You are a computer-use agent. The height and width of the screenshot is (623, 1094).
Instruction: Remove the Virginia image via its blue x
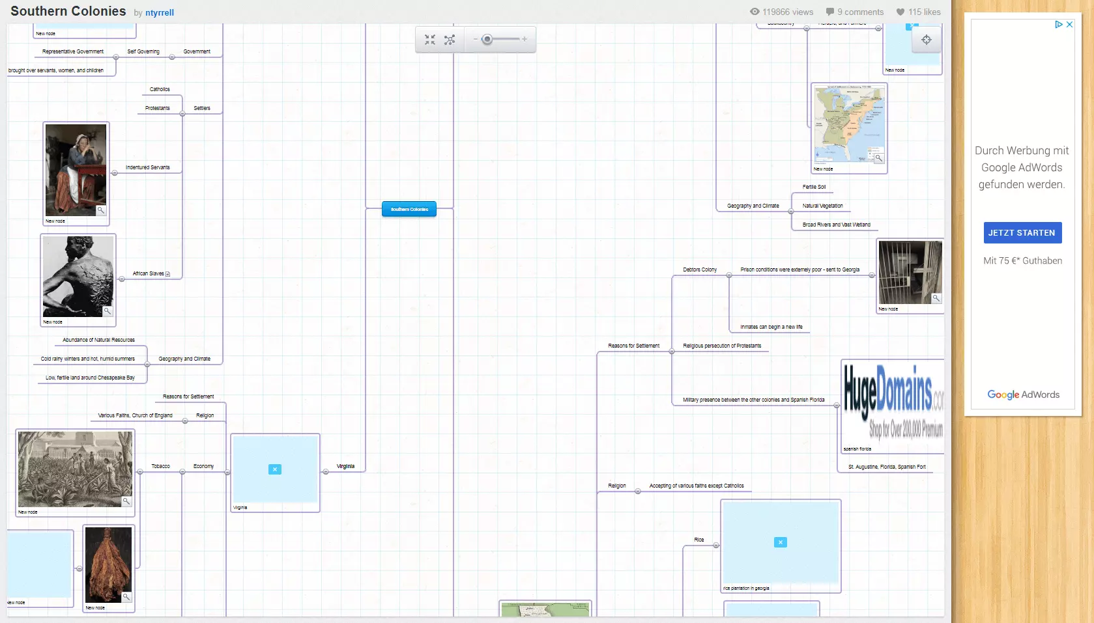[275, 469]
